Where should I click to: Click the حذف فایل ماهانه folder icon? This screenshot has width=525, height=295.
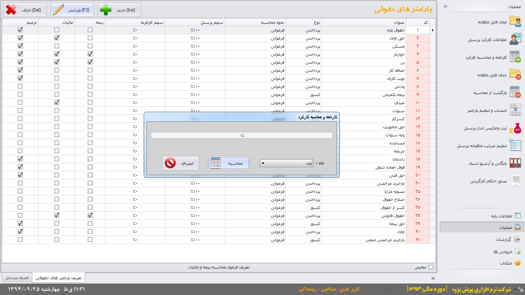tap(515, 75)
